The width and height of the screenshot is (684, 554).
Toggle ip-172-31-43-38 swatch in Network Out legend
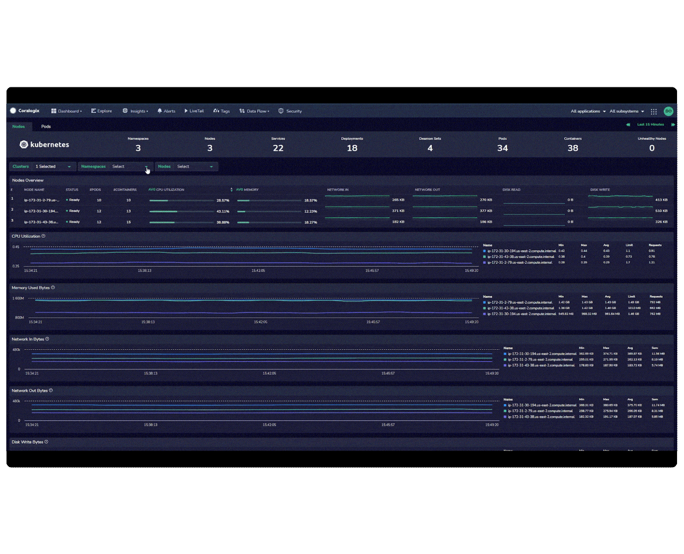pyautogui.click(x=505, y=417)
